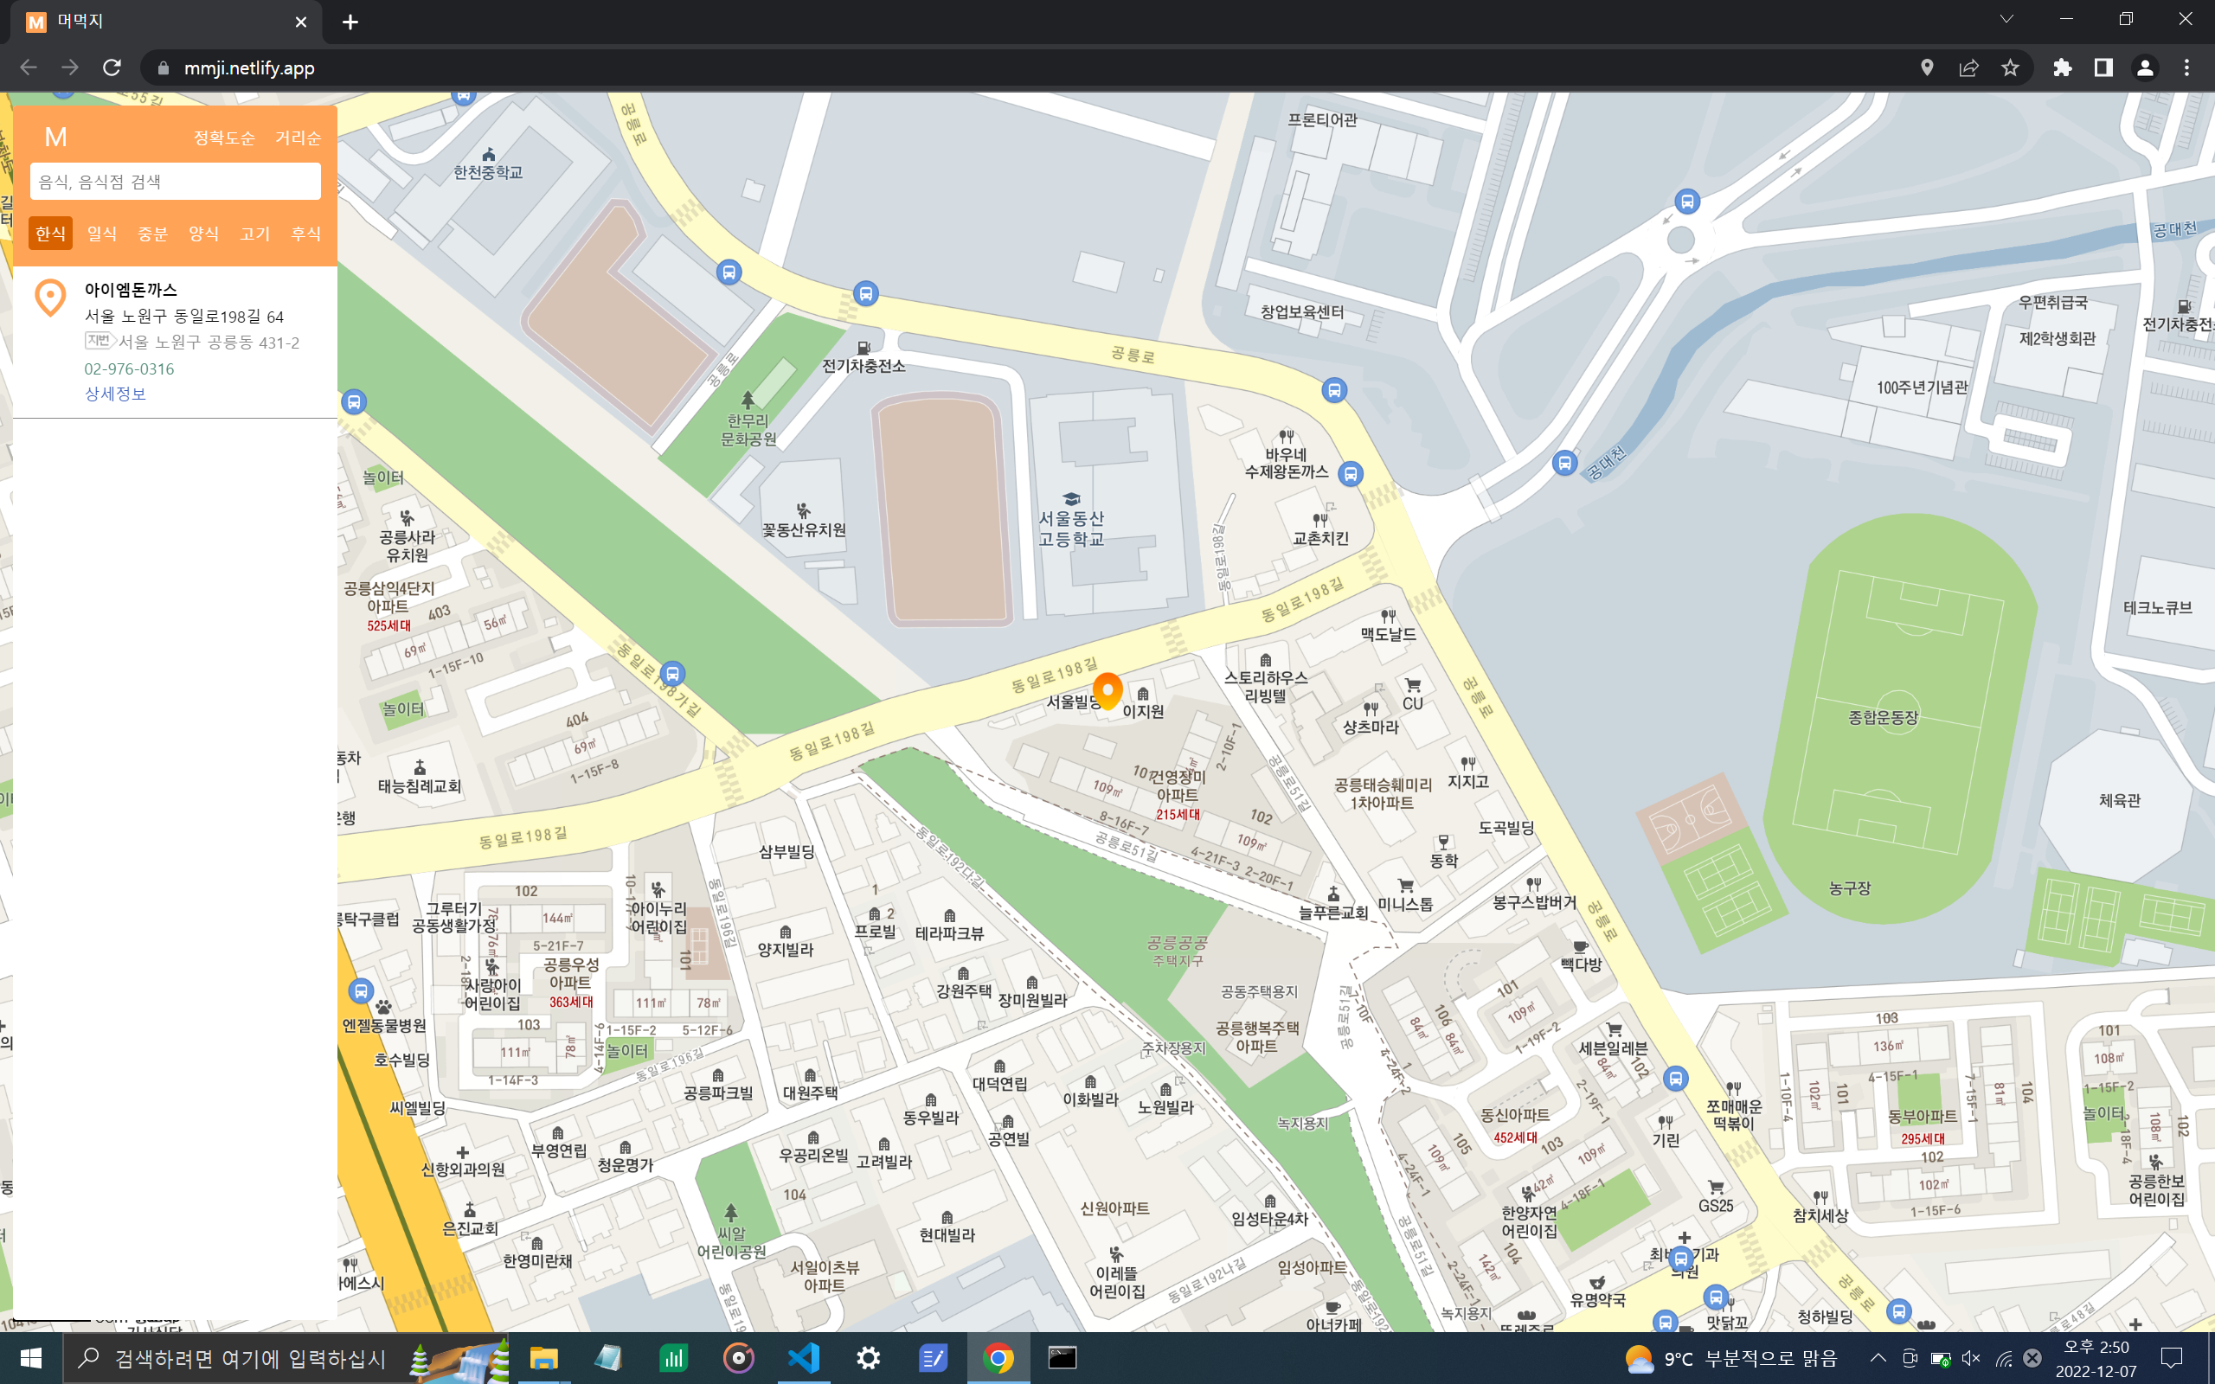2215x1384 pixels.
Task: Sort results by 거리순
Action: (298, 138)
